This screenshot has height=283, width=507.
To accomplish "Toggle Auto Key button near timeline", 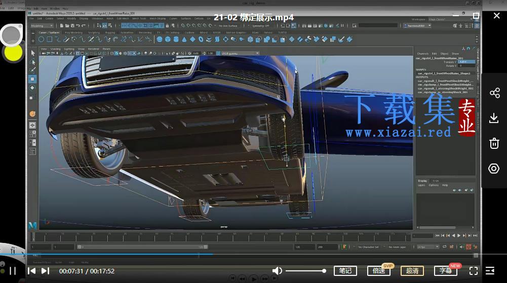I will pyautogui.click(x=469, y=247).
